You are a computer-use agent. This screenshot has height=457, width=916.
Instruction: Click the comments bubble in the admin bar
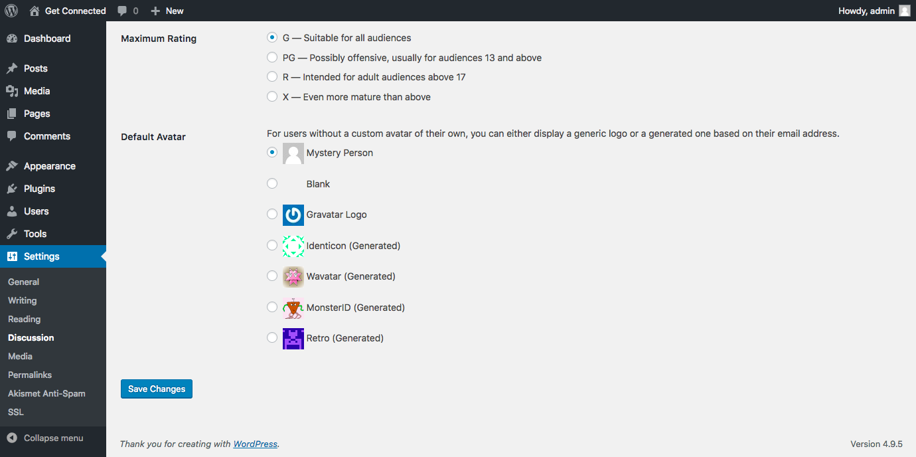[122, 10]
